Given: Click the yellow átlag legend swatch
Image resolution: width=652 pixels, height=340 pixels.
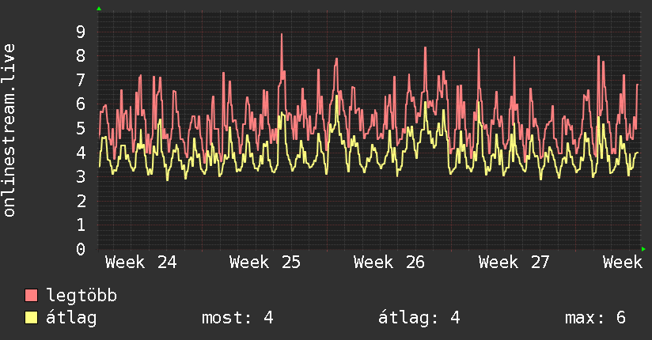Looking at the screenshot, I should [x=31, y=318].
